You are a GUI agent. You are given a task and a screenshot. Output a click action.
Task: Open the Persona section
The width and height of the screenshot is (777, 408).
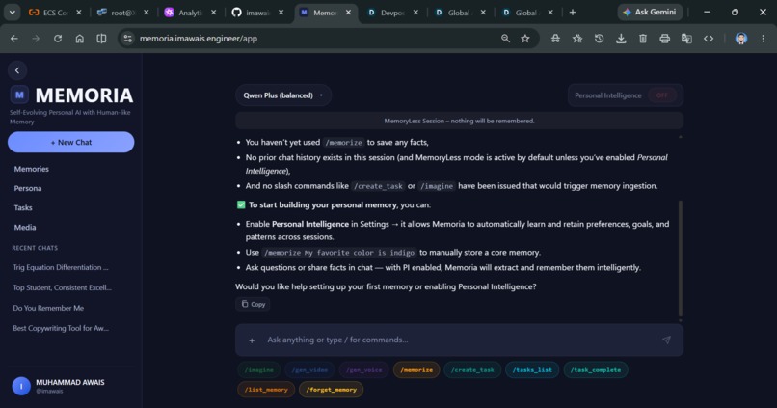coord(28,188)
